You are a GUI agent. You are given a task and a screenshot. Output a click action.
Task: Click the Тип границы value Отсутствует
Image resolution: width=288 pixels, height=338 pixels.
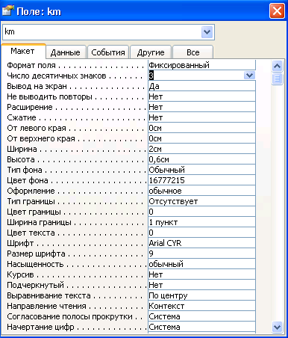tap(201, 201)
